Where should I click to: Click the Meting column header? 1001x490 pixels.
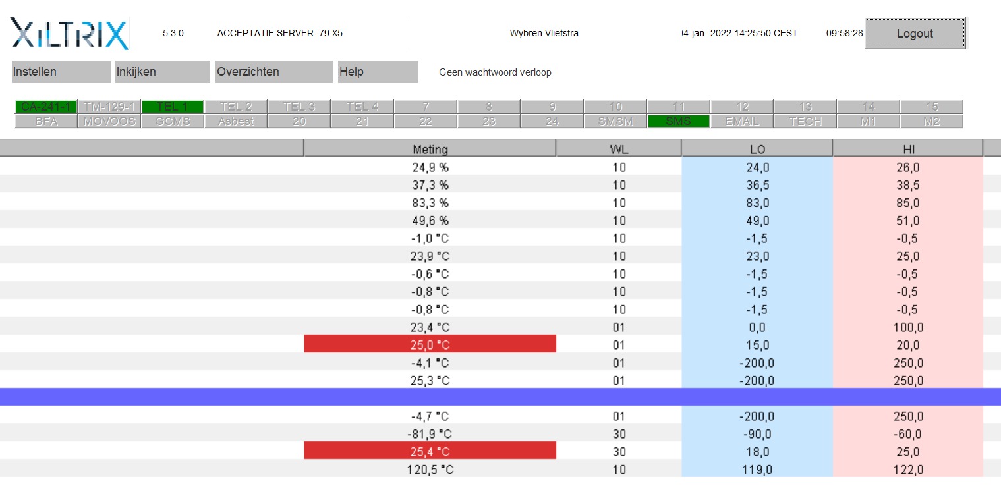(x=430, y=148)
